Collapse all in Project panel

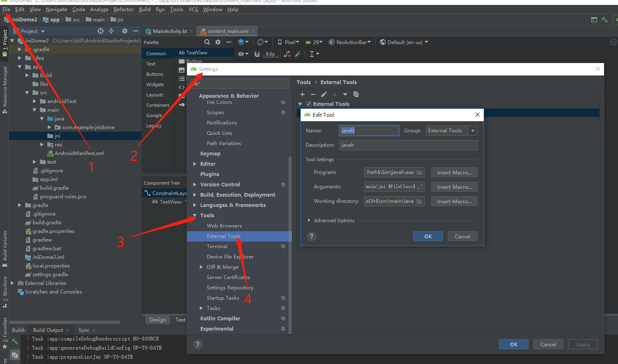point(111,31)
